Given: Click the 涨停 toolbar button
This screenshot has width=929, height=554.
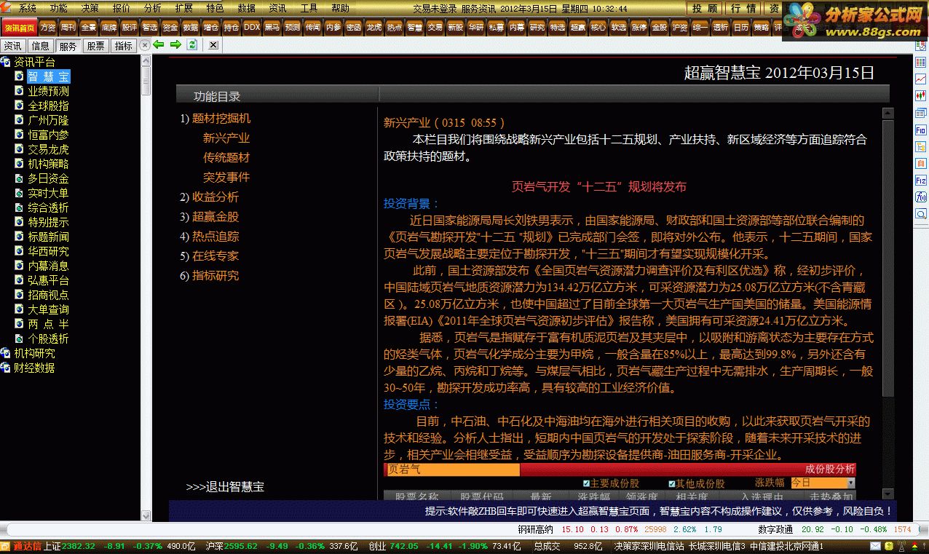Looking at the screenshot, I should pos(639,27).
